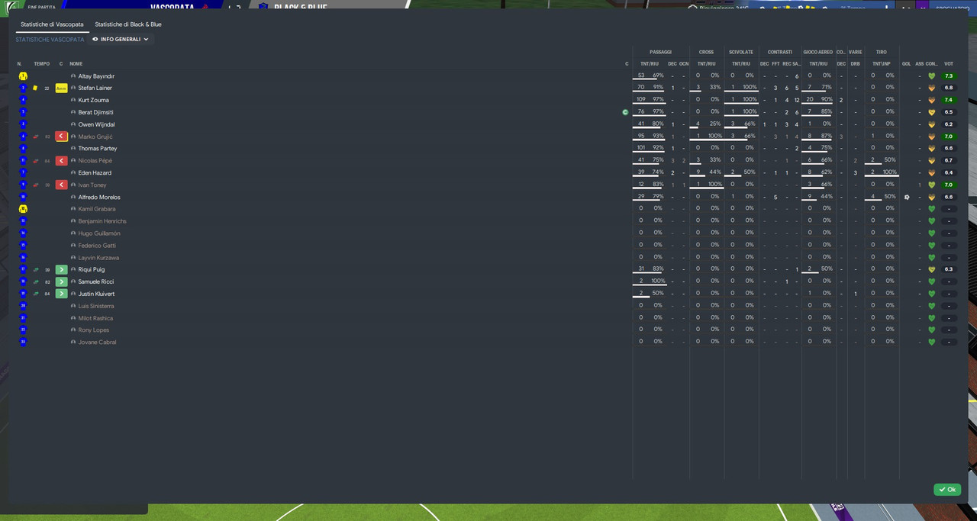Click Justin Kluivert's green substituted-on arrow
The width and height of the screenshot is (977, 521).
[x=61, y=294]
